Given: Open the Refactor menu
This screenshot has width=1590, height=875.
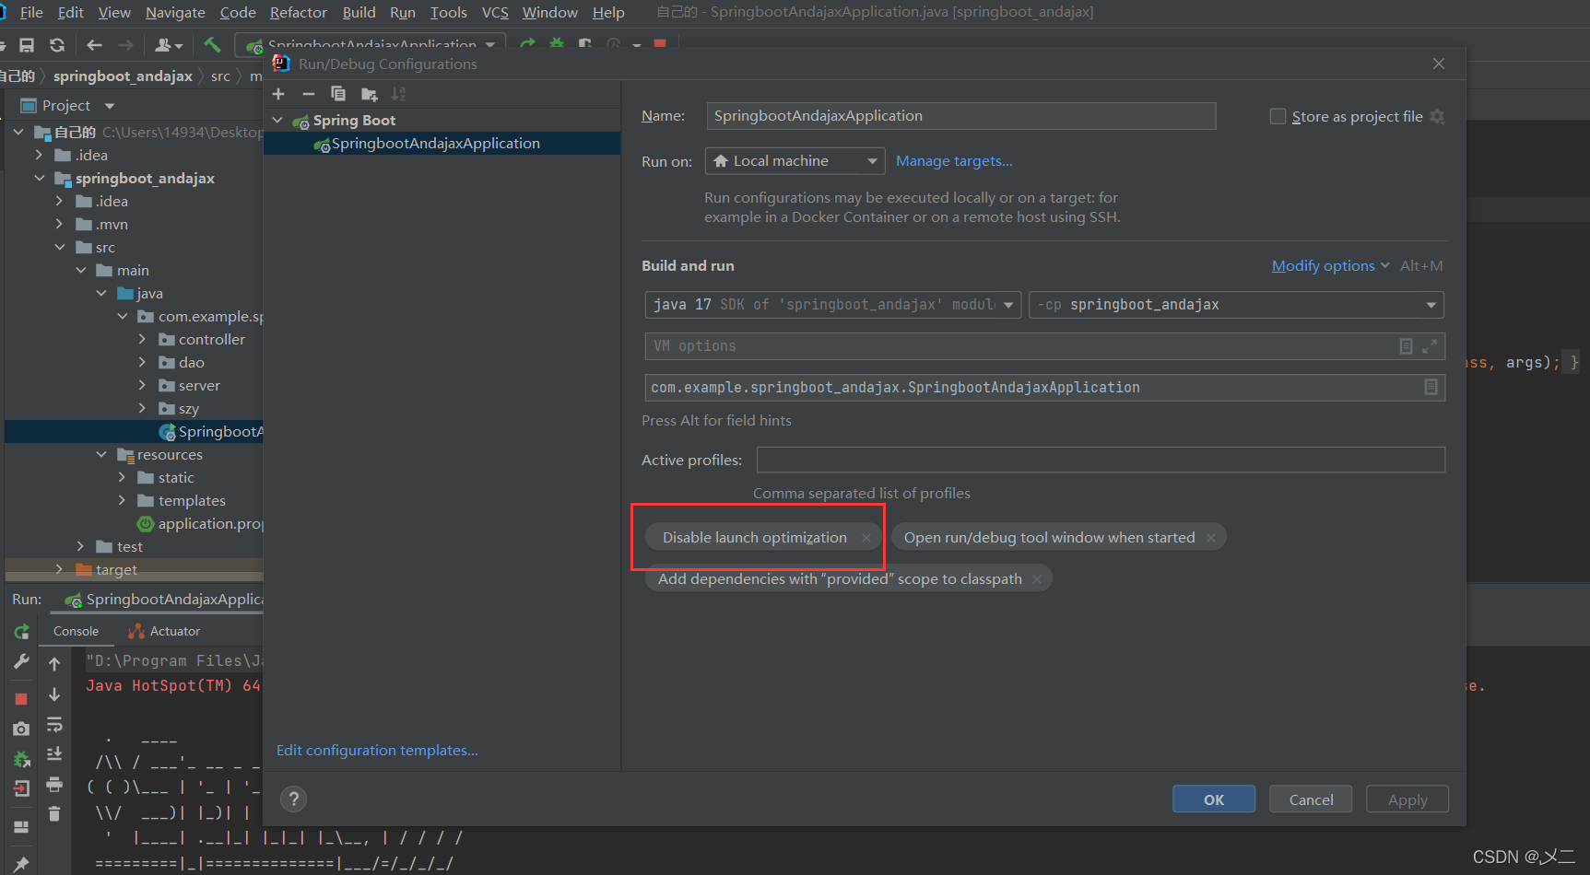Looking at the screenshot, I should 299,12.
